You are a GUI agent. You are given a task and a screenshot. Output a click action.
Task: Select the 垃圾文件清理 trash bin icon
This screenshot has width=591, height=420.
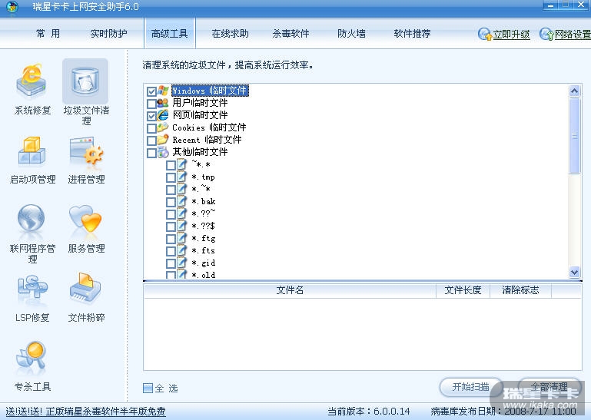[85, 80]
